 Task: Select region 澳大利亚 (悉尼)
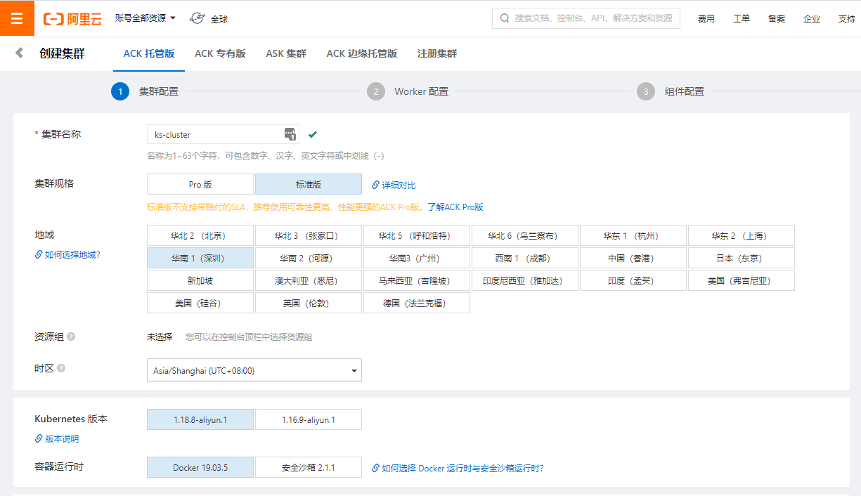tap(309, 280)
